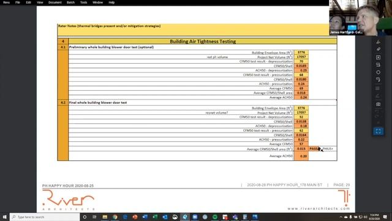392x221 pixels.
Task: Click the 'resnet volume?' note
Action: (x=217, y=113)
